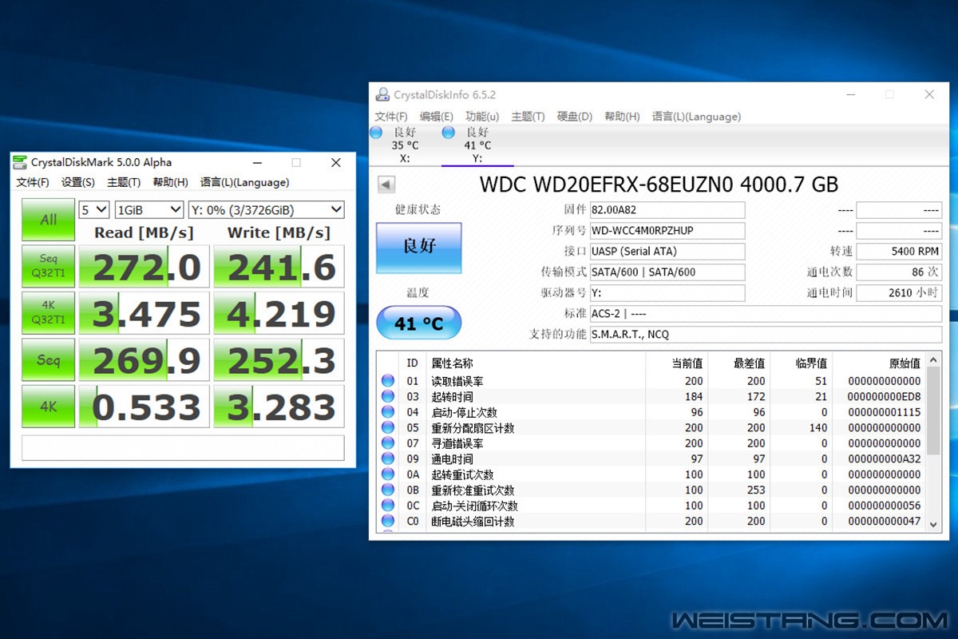Viewport: 958px width, 639px height.
Task: Click the status orb for attribute C0
Action: pos(388,521)
